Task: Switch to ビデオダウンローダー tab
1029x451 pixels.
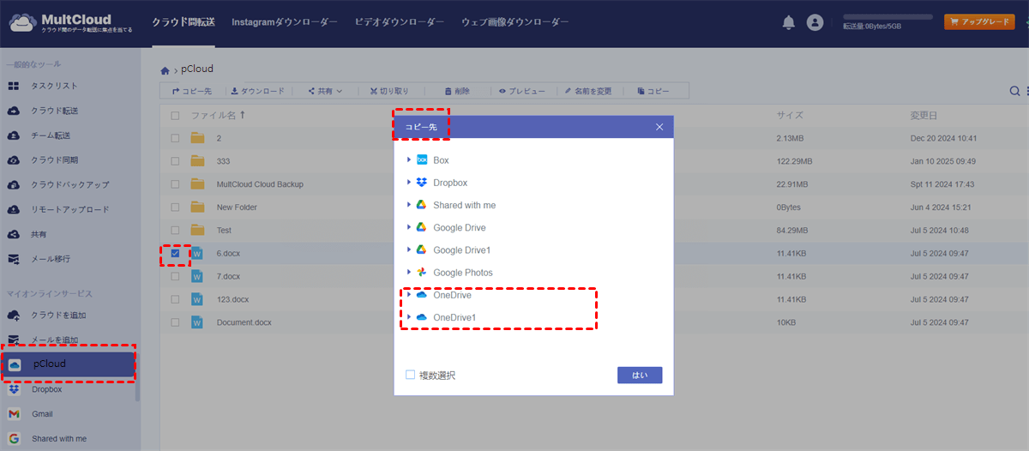Action: tap(400, 22)
